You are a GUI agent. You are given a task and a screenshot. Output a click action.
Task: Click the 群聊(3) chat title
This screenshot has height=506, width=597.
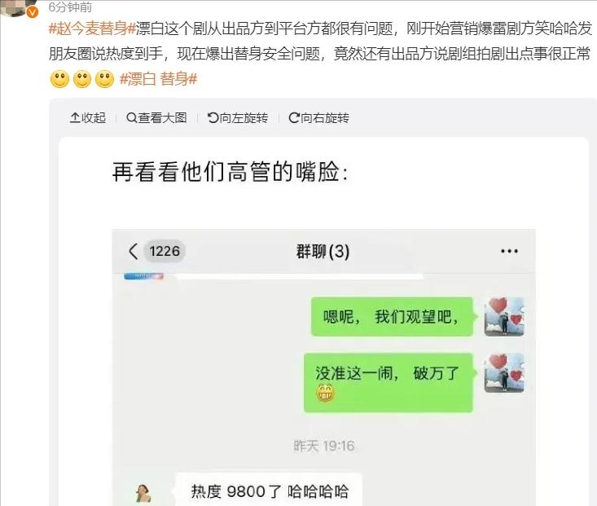[x=323, y=251]
